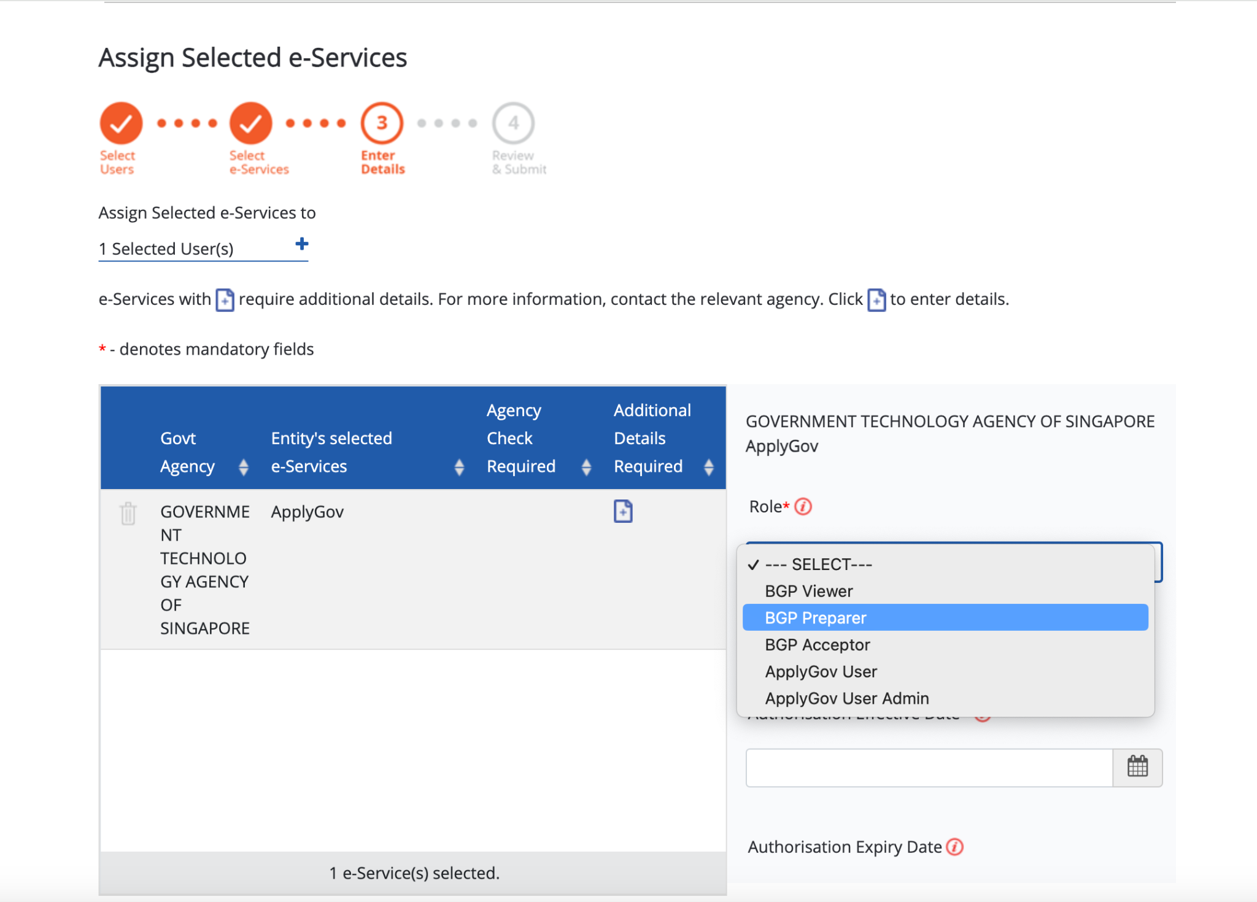This screenshot has height=902, width=1257.
Task: Select ApplyGov User role option
Action: tap(945, 671)
